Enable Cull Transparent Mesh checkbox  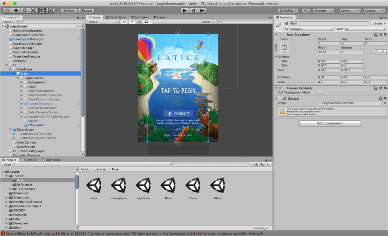(x=320, y=92)
